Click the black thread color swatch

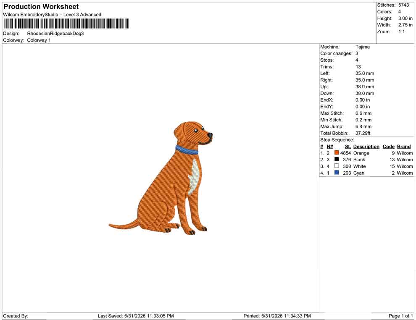[337, 159]
